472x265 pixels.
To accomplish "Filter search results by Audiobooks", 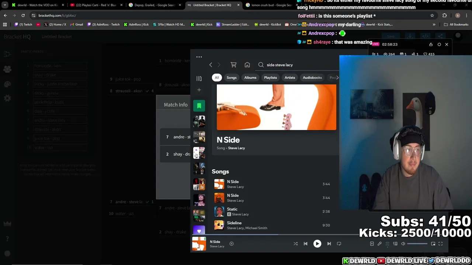I will coord(312,78).
